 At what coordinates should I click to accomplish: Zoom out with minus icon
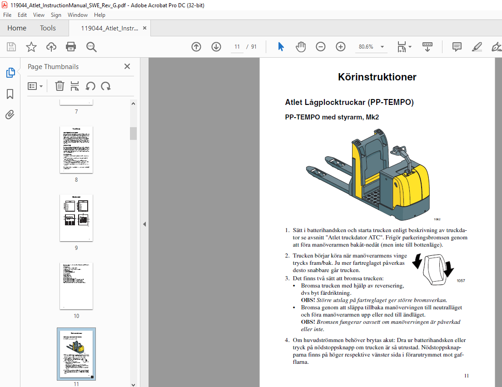click(x=320, y=47)
